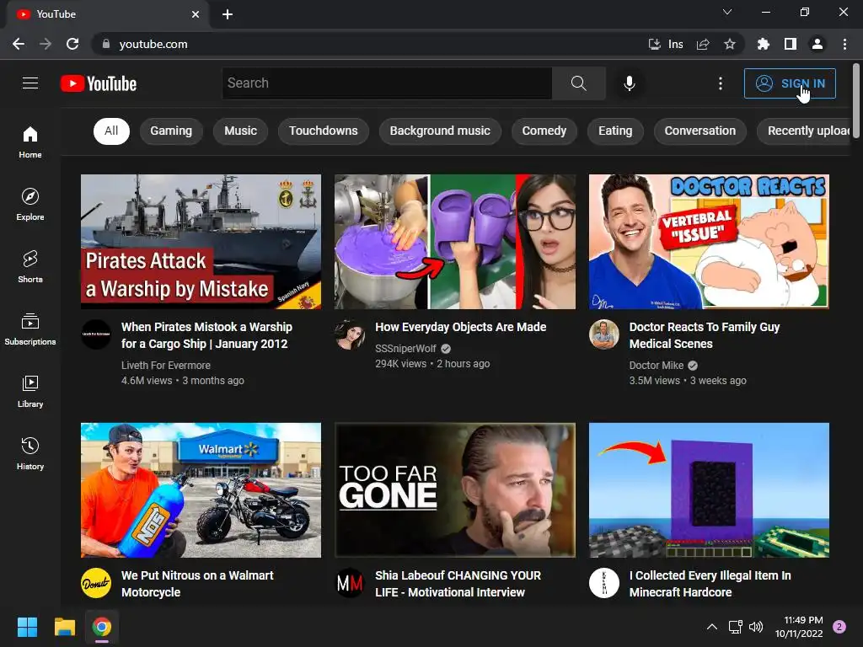Select the Gaming filter chip

[x=171, y=131]
